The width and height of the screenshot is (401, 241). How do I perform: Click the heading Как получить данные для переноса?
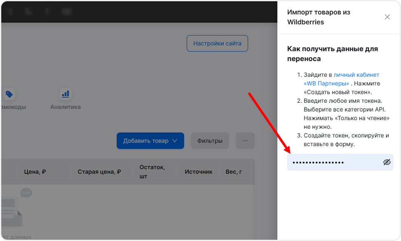click(332, 54)
